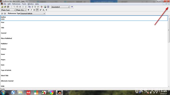170x95 pixels.
Task: Toggle Superscript formatting
Action: click(x=41, y=10)
